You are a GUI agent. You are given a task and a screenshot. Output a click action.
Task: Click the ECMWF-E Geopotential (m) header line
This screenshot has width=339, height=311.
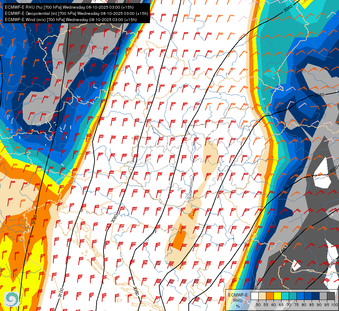coord(76,13)
